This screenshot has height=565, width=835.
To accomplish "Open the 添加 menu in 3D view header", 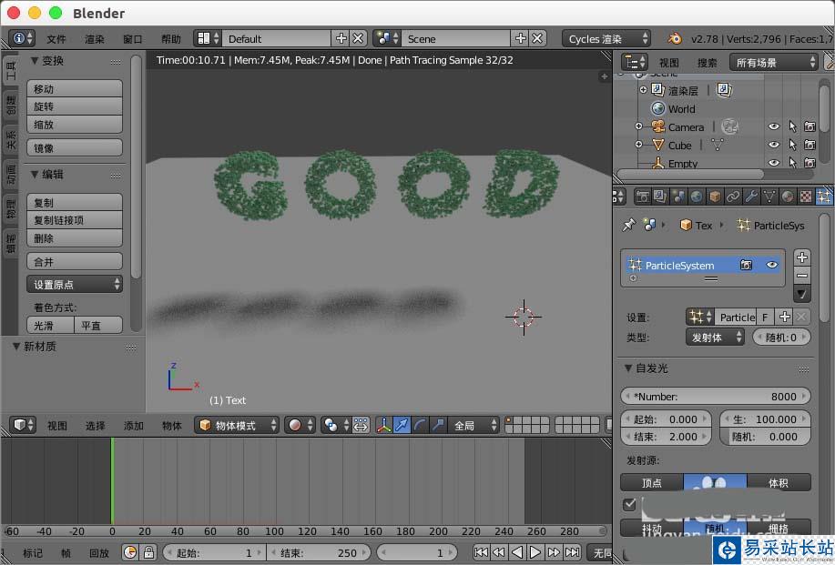I will [x=134, y=426].
